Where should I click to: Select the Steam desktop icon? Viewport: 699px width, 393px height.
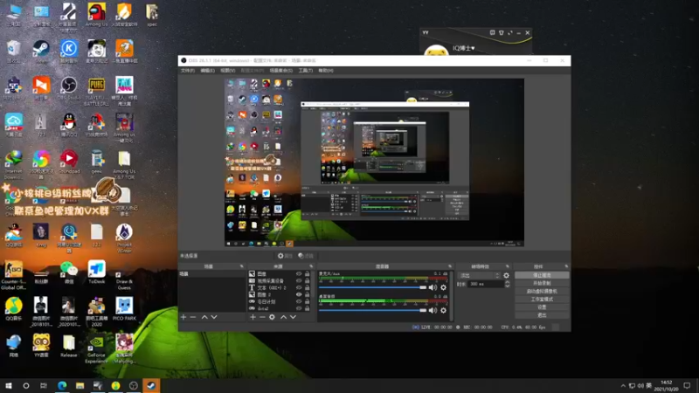pyautogui.click(x=41, y=52)
